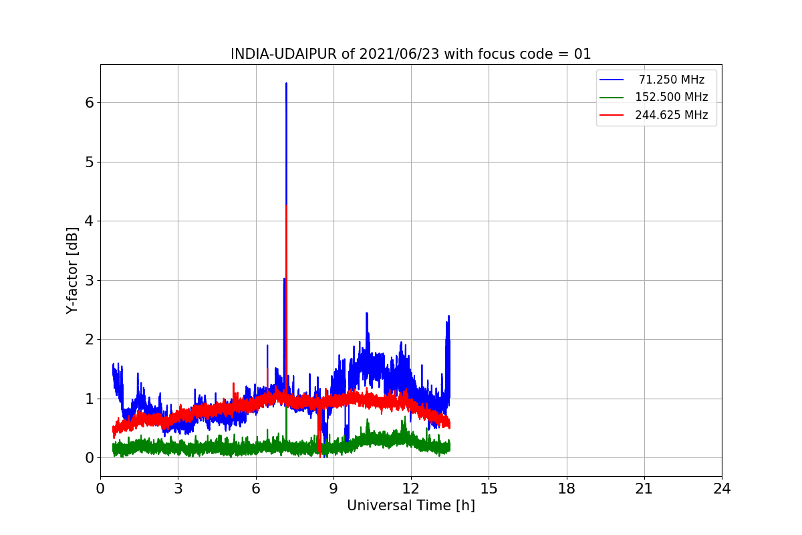Click the red line swatch in legend
Screen dimensions: 802x535
tap(612, 115)
